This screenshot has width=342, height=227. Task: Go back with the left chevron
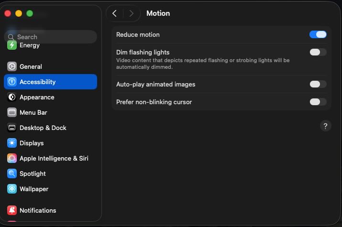click(x=114, y=13)
